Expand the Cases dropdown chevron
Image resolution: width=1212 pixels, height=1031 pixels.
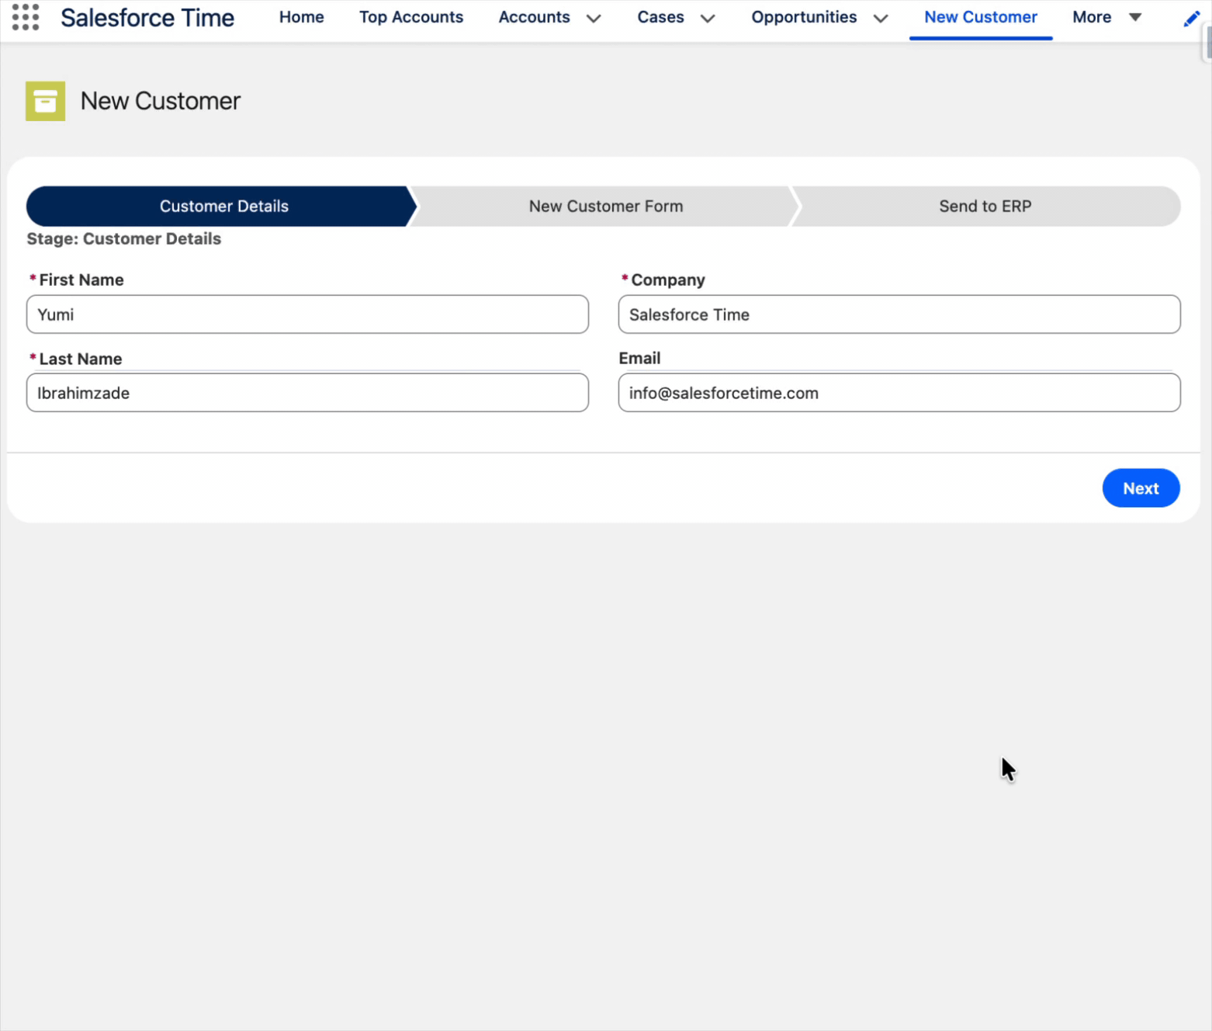click(708, 19)
